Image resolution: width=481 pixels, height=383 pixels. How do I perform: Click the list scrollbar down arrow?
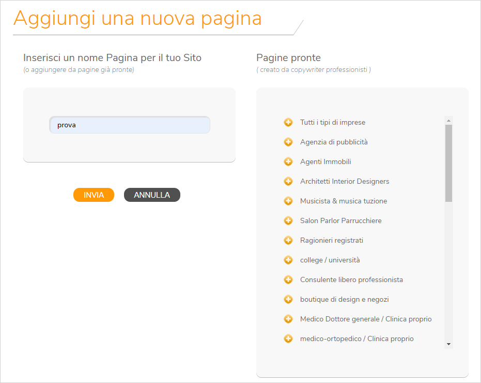coord(448,344)
